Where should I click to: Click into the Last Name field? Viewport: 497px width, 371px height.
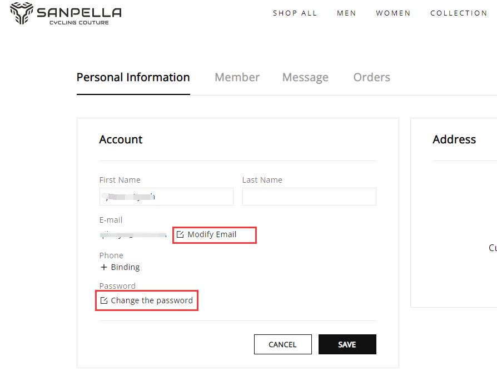coord(309,197)
